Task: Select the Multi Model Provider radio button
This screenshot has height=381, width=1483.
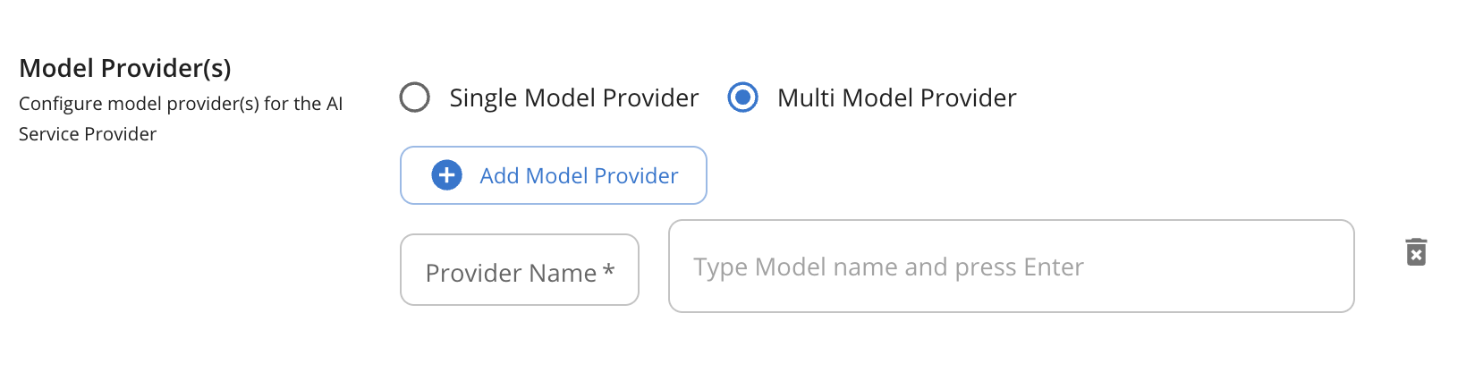Action: click(x=742, y=97)
